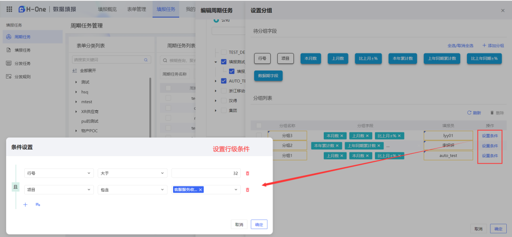The image size is (512, 237).
Task: Click 设置条件 link for 分组3
Action: pos(490,136)
